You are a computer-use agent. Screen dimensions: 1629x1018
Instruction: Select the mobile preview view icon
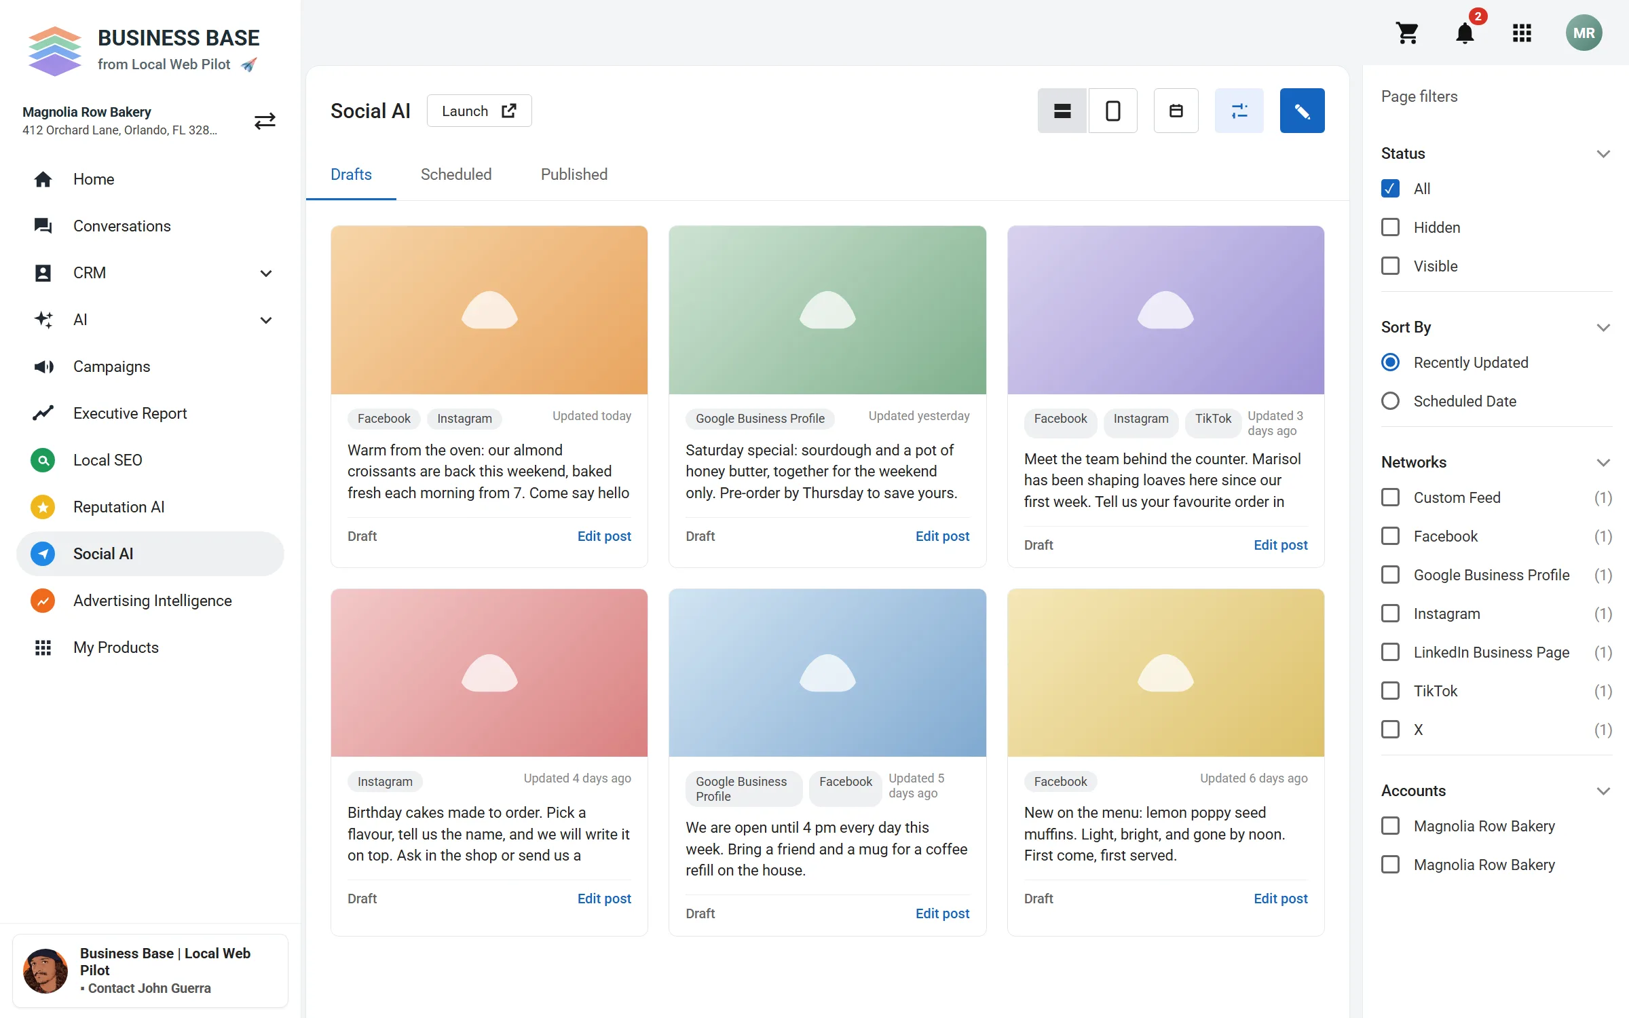pyautogui.click(x=1113, y=111)
